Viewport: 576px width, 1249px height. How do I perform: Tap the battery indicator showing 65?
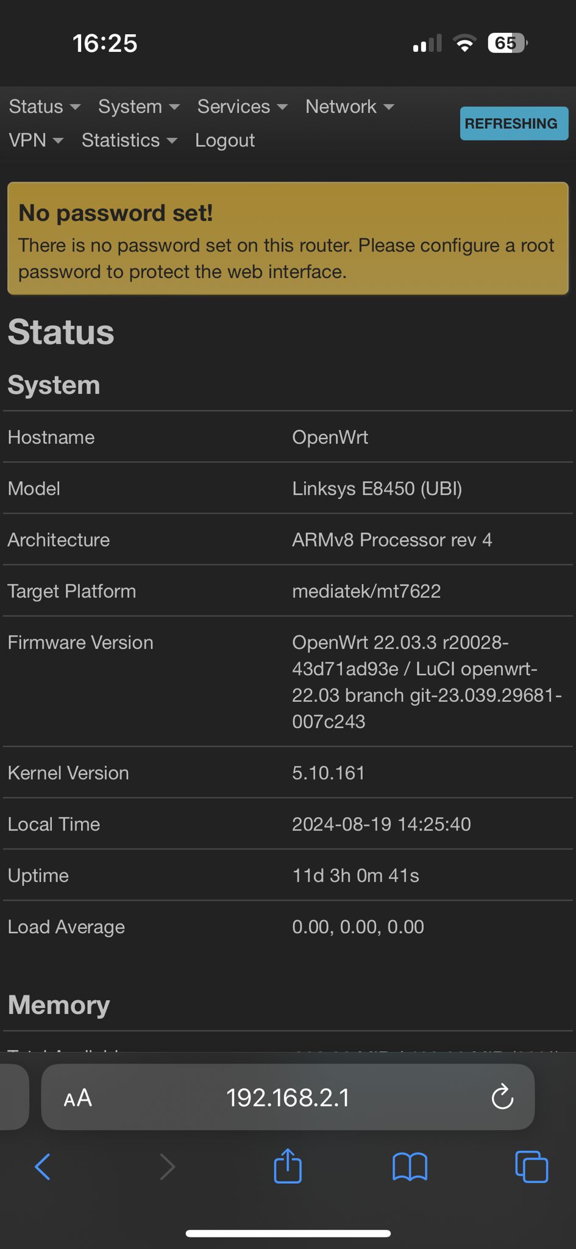[x=507, y=43]
